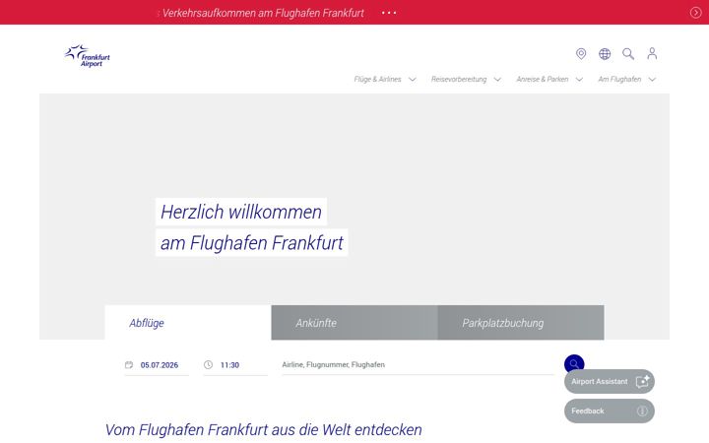Click the arrow icon in red banner
Screen dimensions: 709x443
coord(695,13)
